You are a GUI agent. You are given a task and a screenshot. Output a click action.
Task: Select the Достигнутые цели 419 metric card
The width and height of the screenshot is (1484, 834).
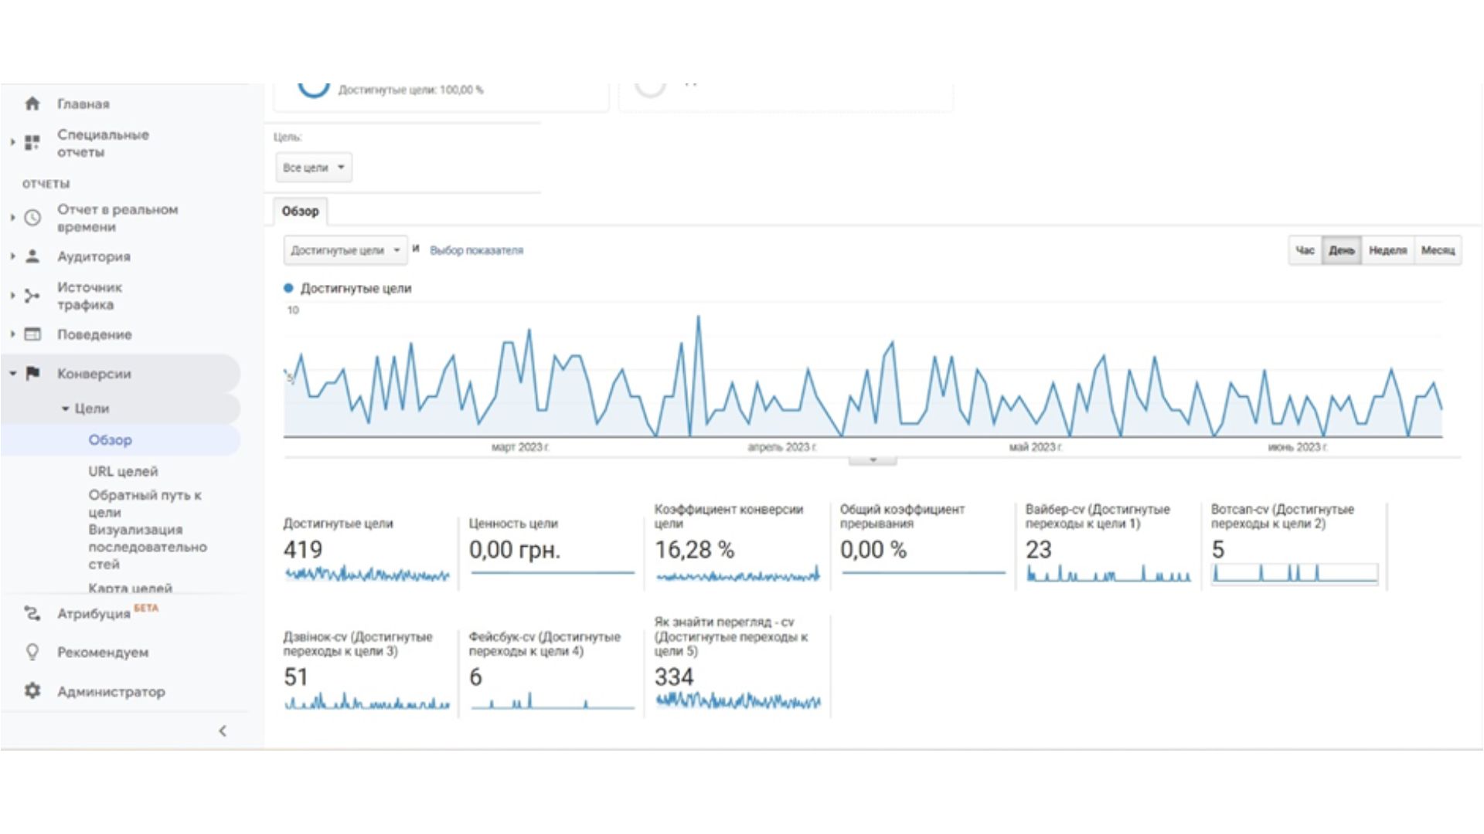click(367, 550)
